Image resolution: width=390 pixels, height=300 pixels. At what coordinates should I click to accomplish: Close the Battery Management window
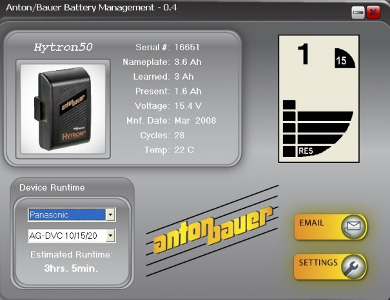[x=373, y=12]
